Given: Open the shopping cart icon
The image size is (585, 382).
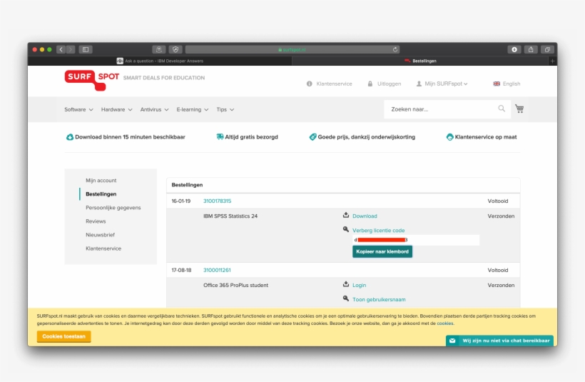Looking at the screenshot, I should pyautogui.click(x=519, y=109).
